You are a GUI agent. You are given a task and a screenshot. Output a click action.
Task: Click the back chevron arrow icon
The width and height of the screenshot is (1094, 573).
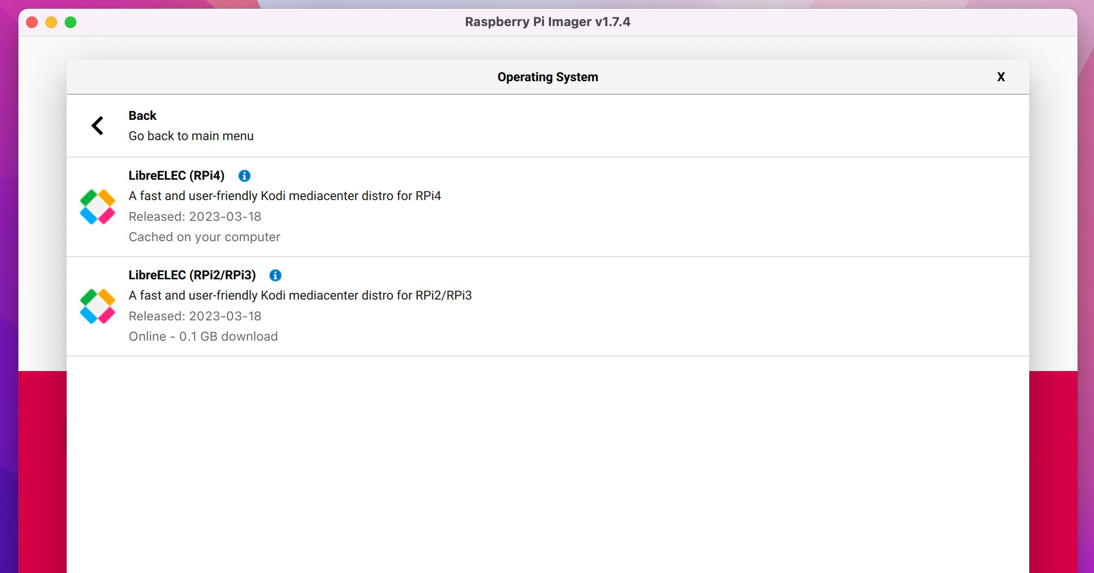[98, 126]
